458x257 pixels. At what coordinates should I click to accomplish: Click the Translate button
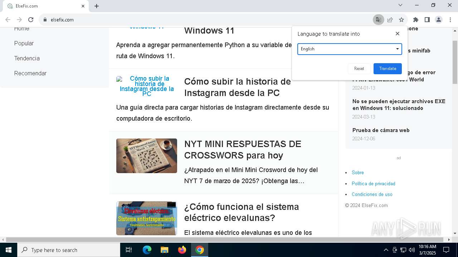(x=388, y=69)
